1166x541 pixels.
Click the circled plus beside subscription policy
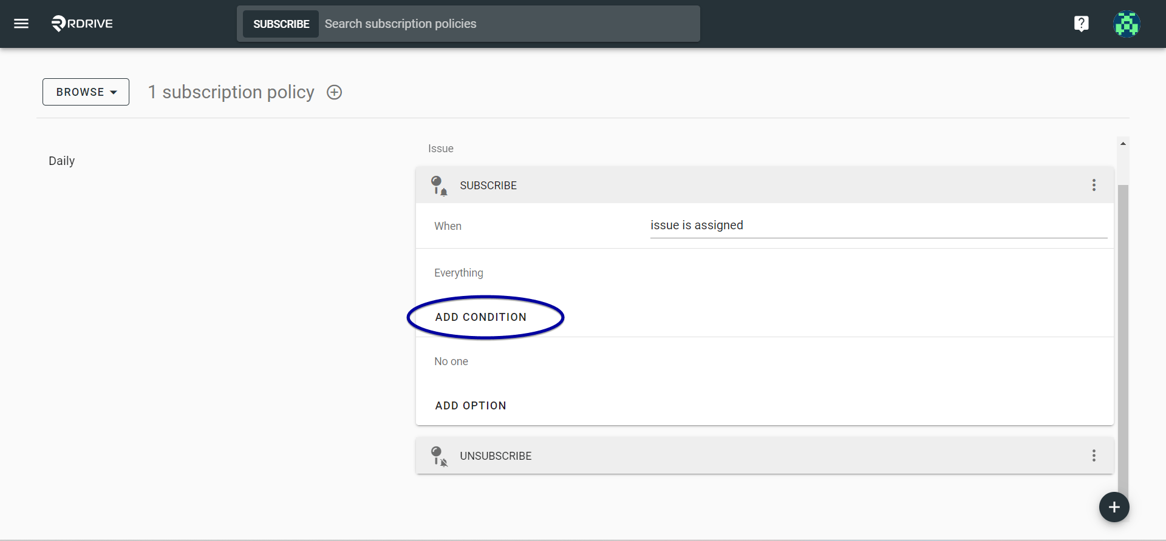click(335, 92)
